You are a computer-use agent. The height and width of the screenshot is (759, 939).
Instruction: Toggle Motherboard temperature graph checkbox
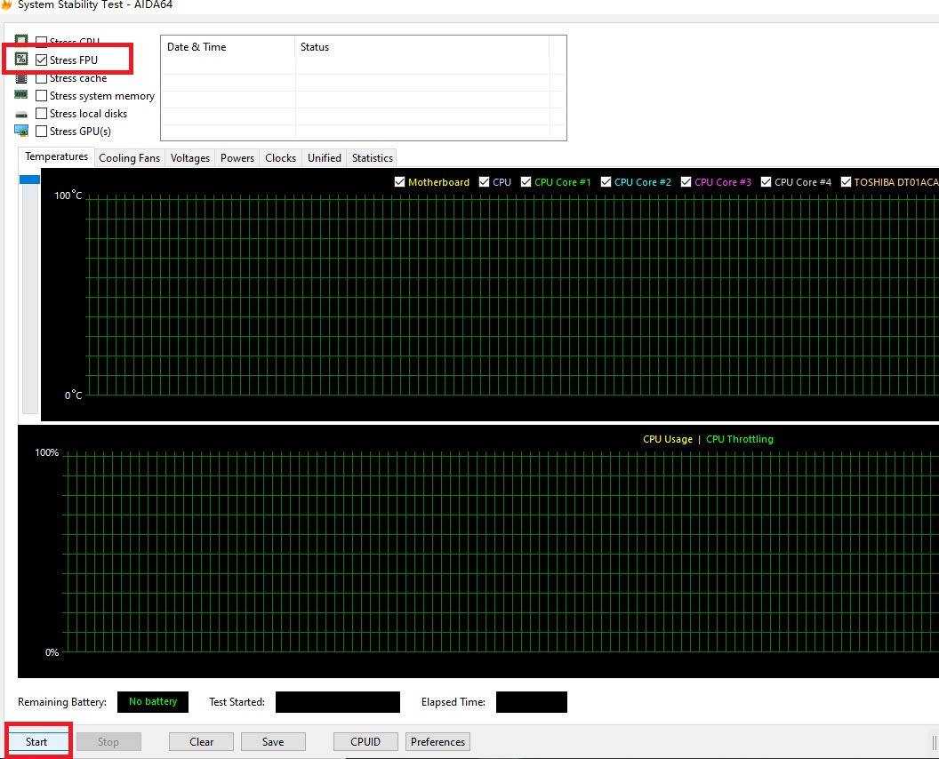pos(399,182)
